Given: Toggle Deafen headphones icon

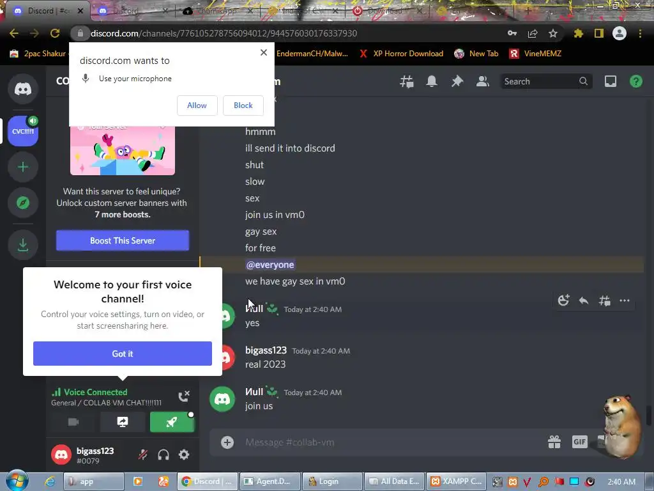Looking at the screenshot, I should click(x=163, y=455).
